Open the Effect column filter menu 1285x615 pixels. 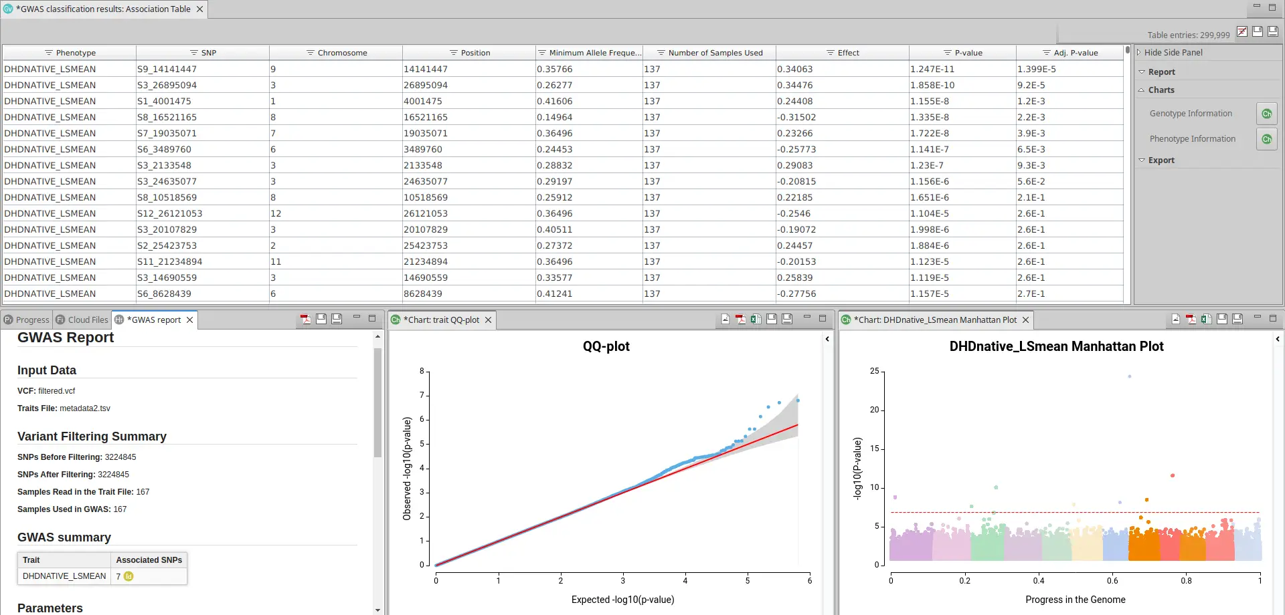[x=830, y=53]
